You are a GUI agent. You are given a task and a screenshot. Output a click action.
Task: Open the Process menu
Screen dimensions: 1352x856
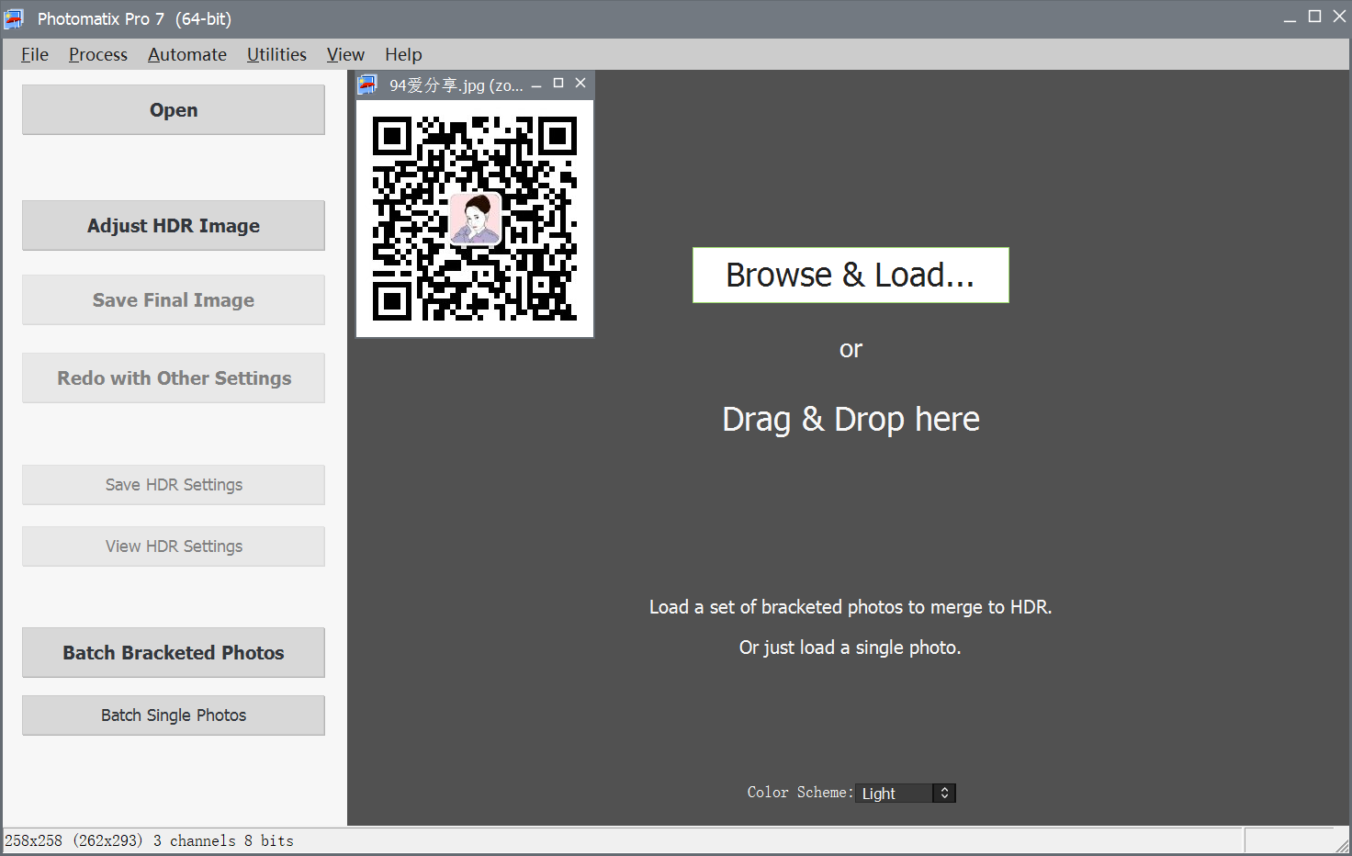coord(98,54)
